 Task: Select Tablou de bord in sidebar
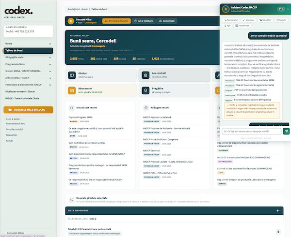[x=28, y=50]
